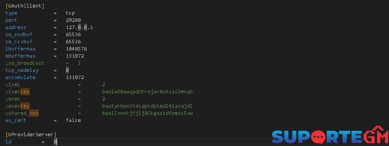Click the obuffermax value 131072
Viewport: 389px width, 146px height.
pyautogui.click(x=75, y=56)
